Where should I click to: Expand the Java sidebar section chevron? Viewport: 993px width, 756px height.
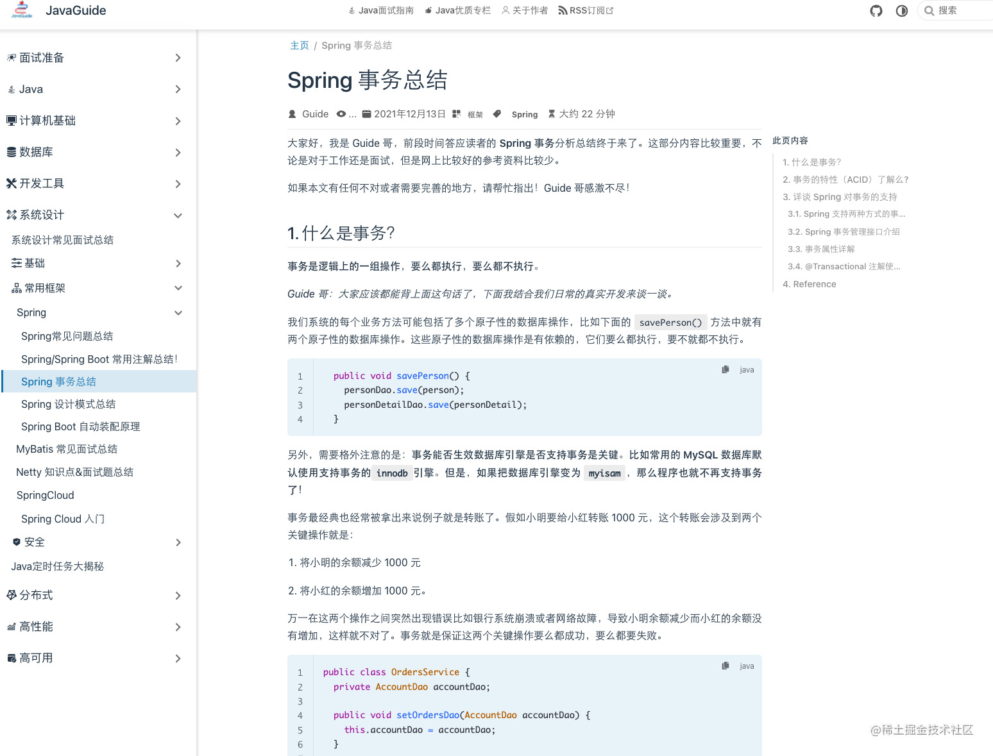[178, 89]
